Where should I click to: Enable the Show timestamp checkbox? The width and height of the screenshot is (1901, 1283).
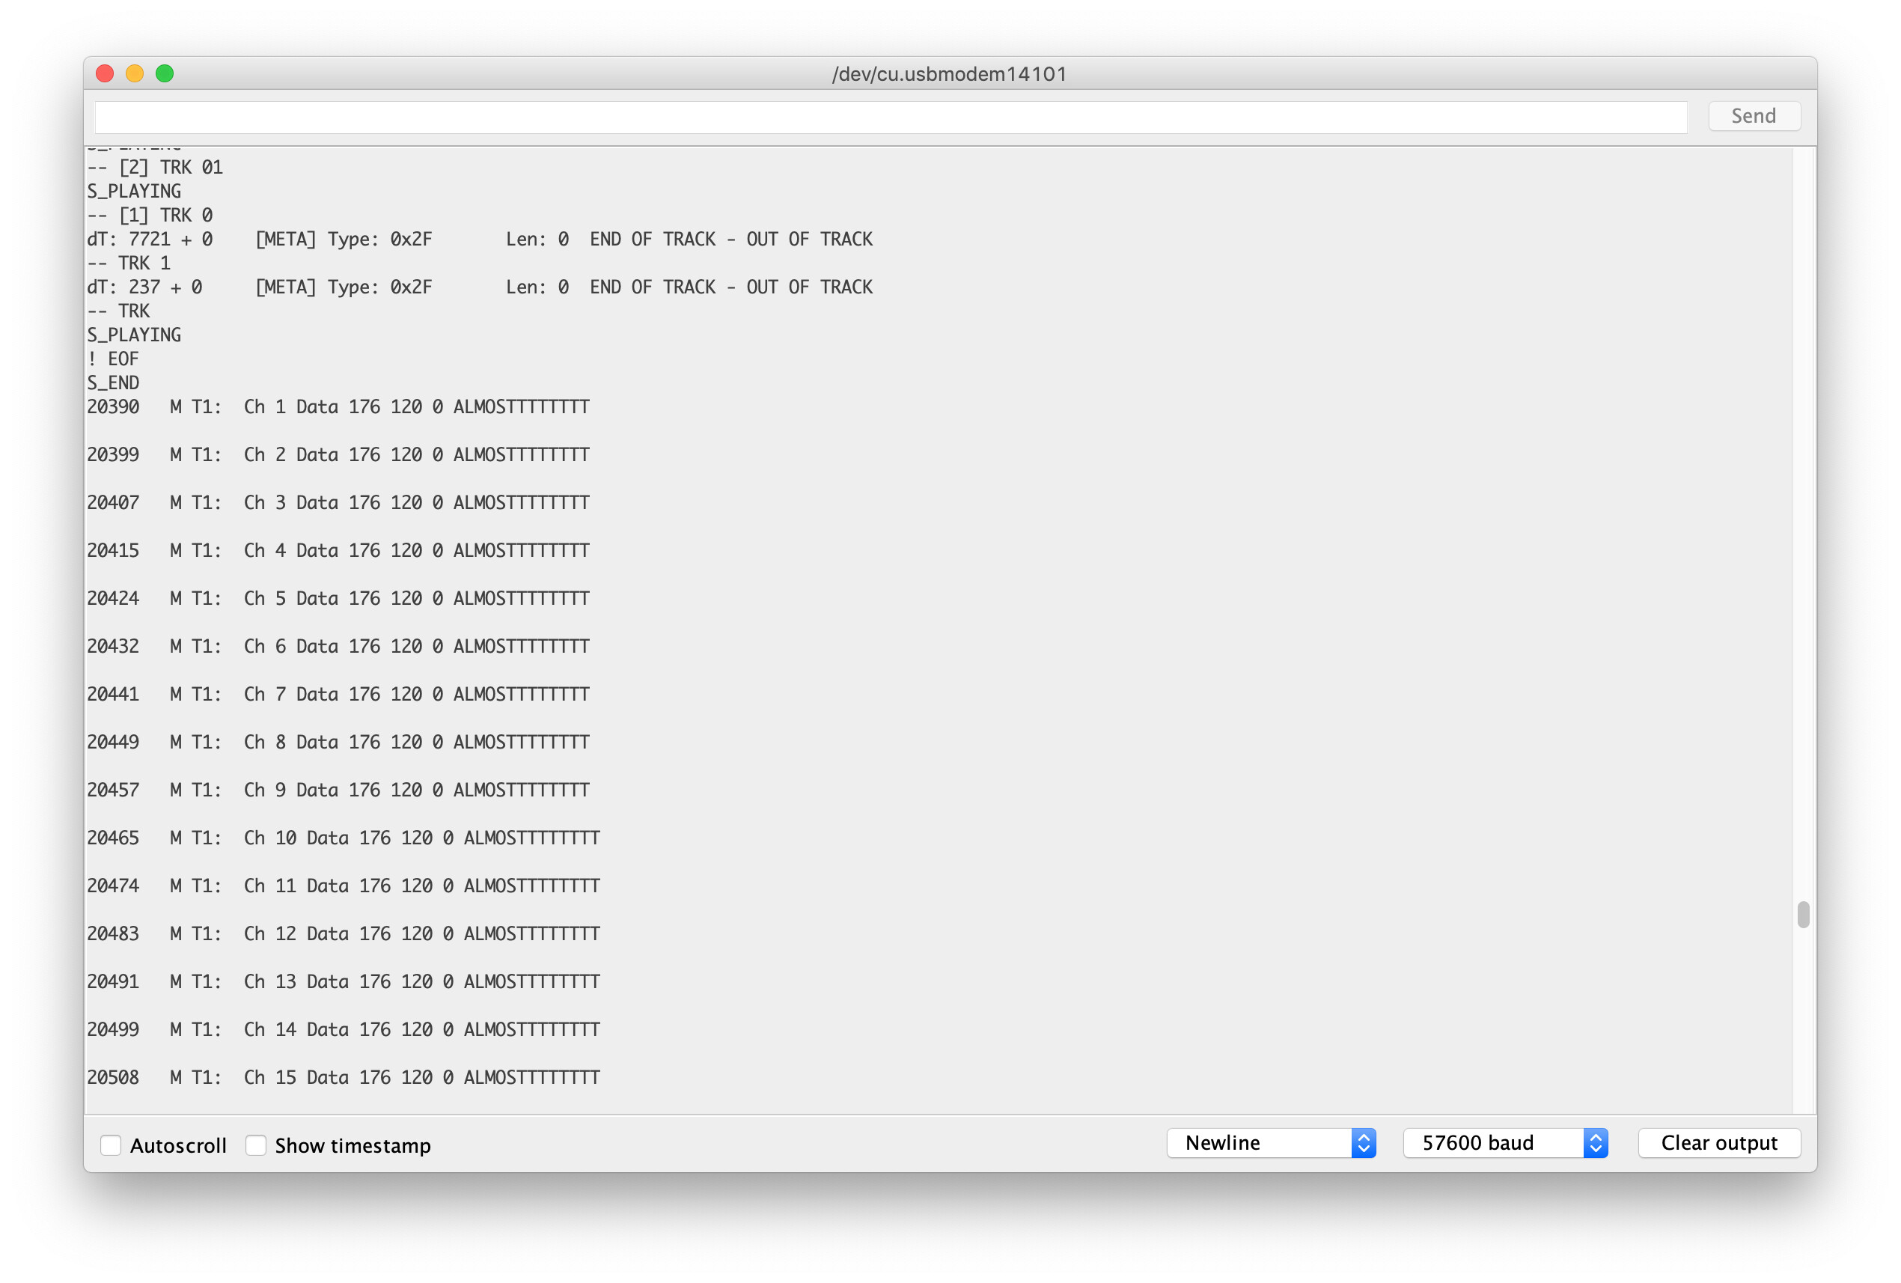[256, 1145]
